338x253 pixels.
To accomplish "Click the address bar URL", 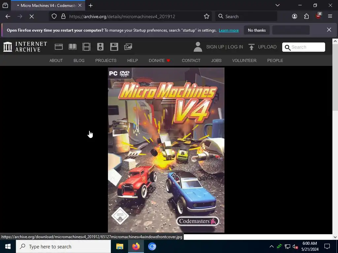I will 122,16.
